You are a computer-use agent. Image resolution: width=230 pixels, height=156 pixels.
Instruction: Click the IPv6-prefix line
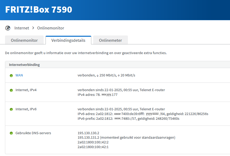128,119
